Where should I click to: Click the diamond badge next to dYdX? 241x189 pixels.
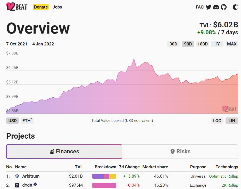coord(35,184)
